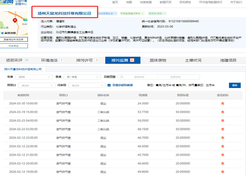Expand the 曾用名/别名 tag dropdown
Image resolution: width=246 pixels, height=176 pixels.
pyautogui.click(x=157, y=13)
